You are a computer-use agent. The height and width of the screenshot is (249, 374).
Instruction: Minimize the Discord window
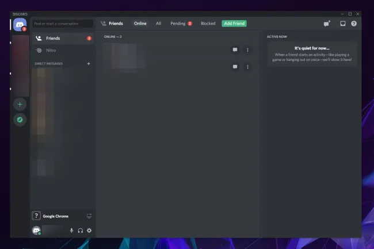point(342,14)
